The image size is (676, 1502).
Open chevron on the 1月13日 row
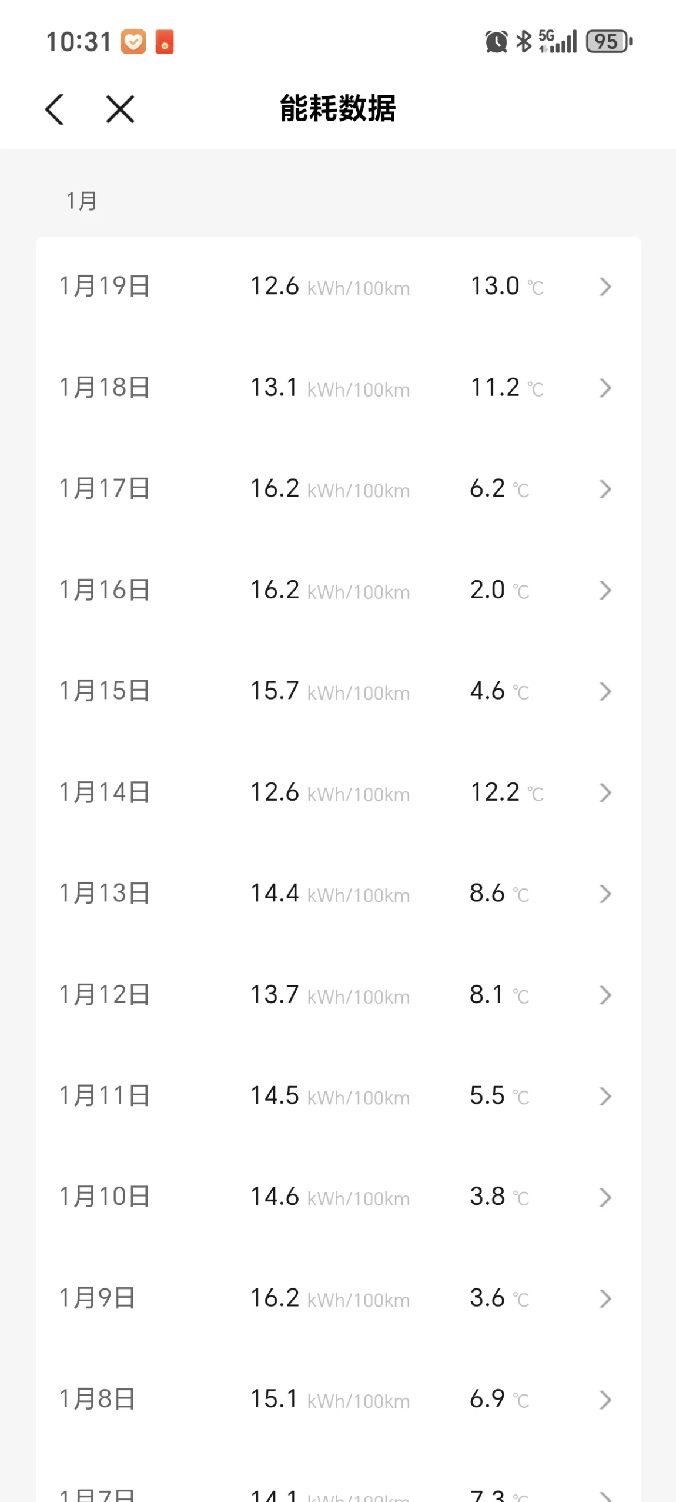pyautogui.click(x=605, y=894)
